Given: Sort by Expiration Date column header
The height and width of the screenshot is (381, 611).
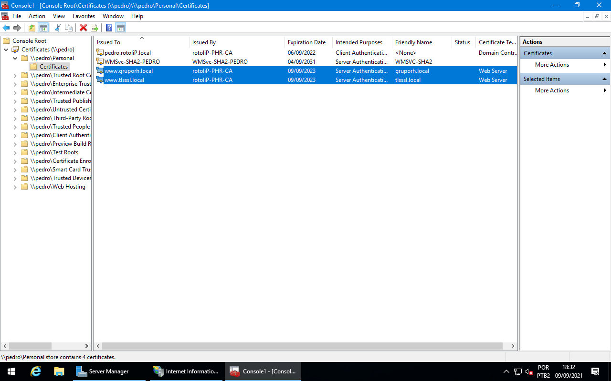Looking at the screenshot, I should [x=306, y=42].
